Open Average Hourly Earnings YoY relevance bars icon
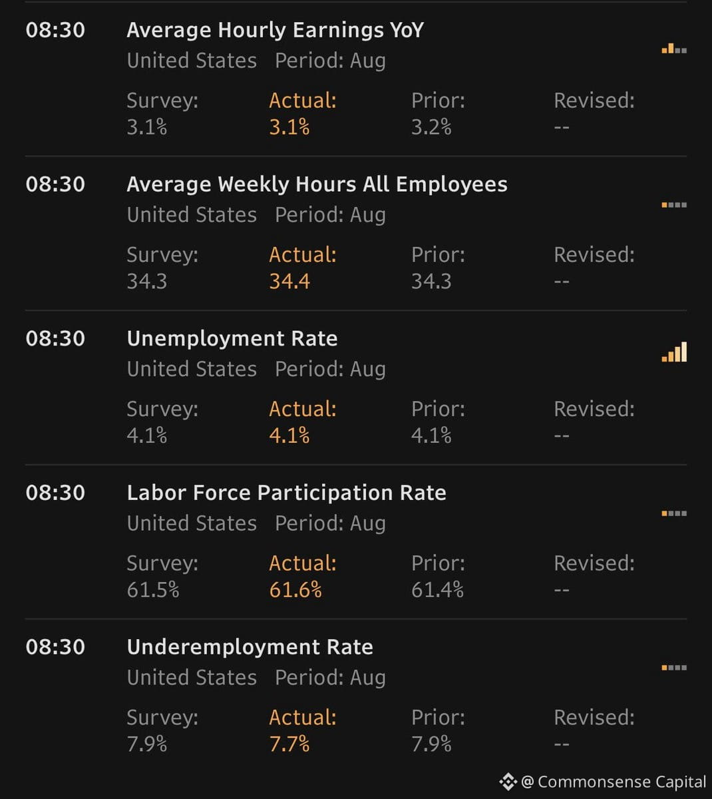This screenshot has width=712, height=799. coord(674,49)
